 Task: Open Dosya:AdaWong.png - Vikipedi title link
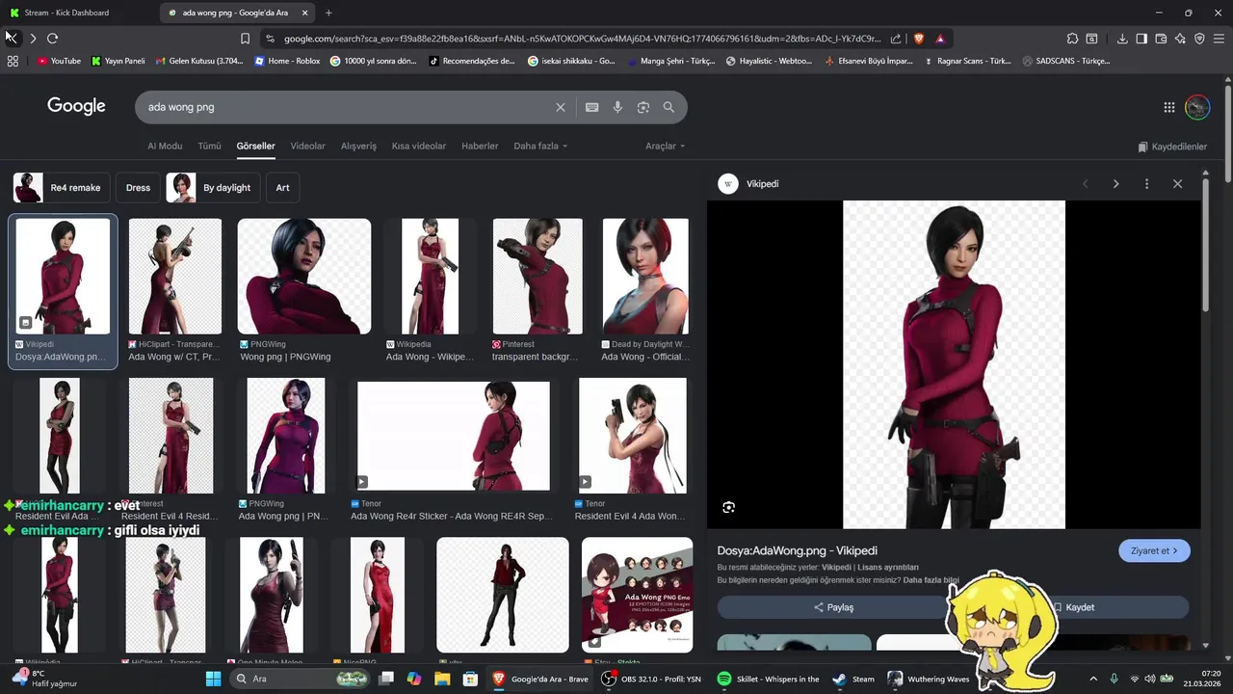click(x=797, y=551)
